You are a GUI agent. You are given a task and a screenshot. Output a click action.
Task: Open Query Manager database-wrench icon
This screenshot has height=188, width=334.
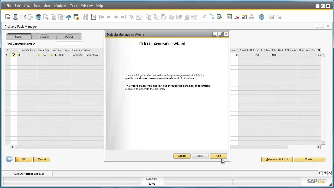click(x=219, y=17)
